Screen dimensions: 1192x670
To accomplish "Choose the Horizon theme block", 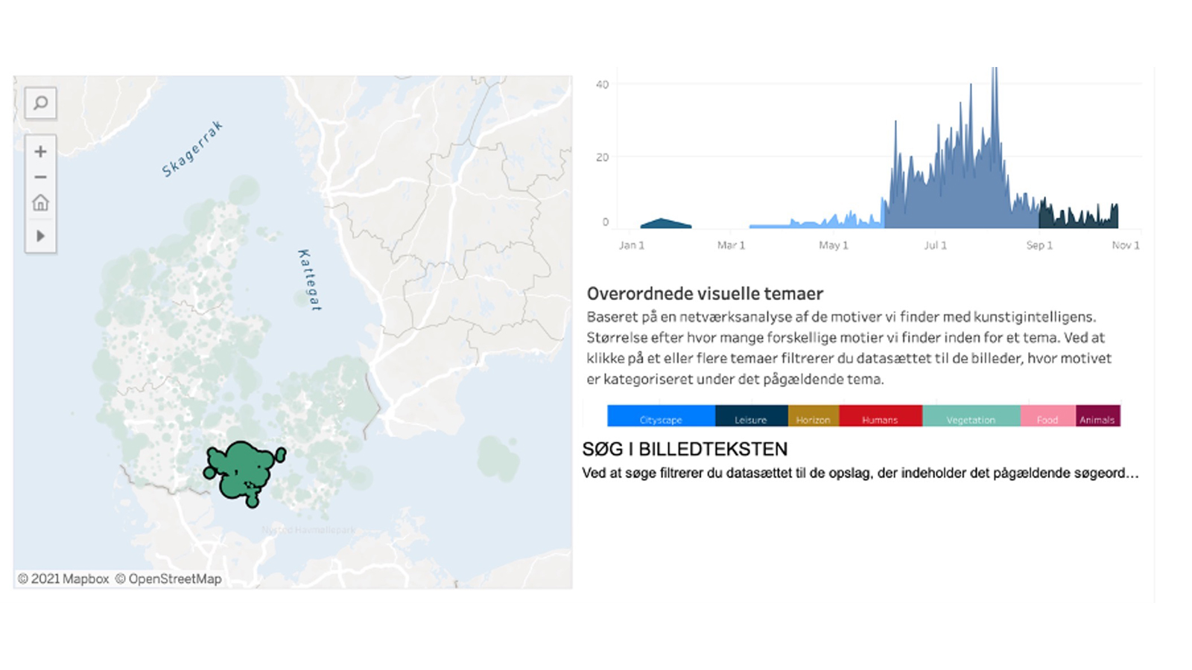I will pos(813,416).
